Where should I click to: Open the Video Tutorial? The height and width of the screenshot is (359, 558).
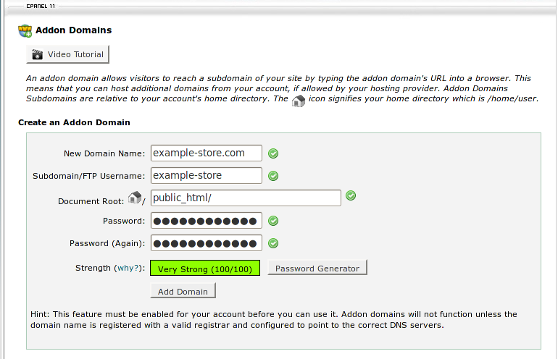point(67,54)
